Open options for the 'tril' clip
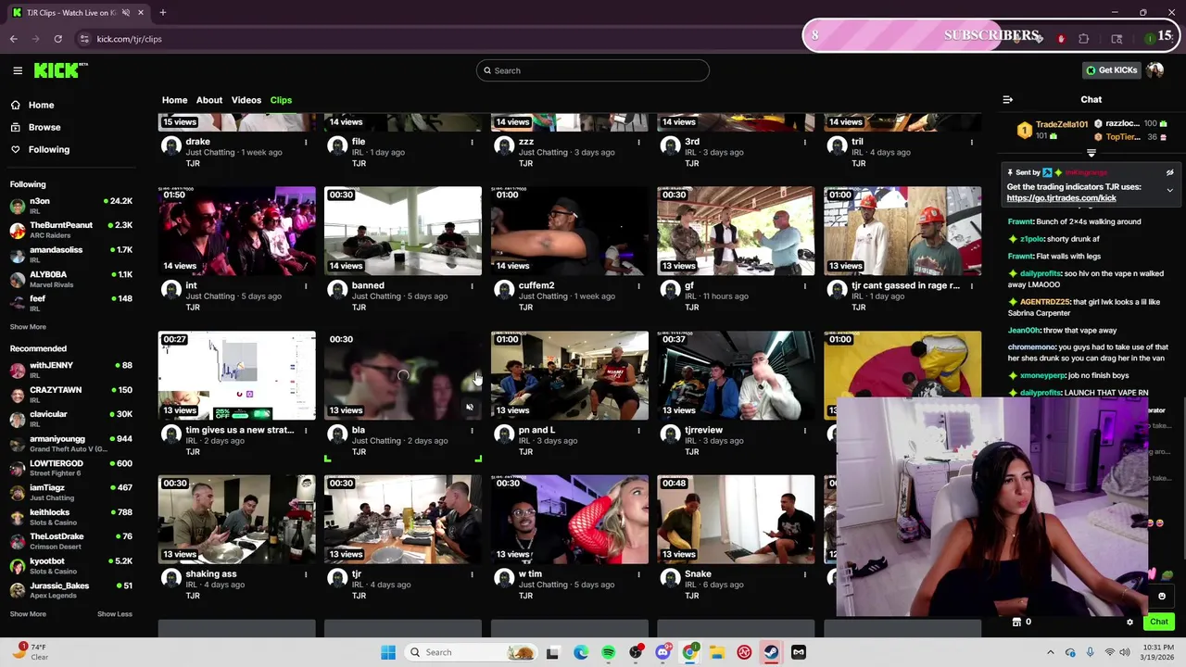 [x=971, y=142]
